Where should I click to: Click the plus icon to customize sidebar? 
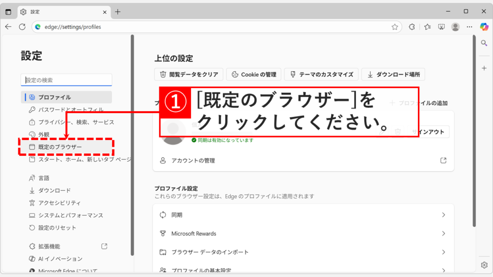[x=484, y=68]
